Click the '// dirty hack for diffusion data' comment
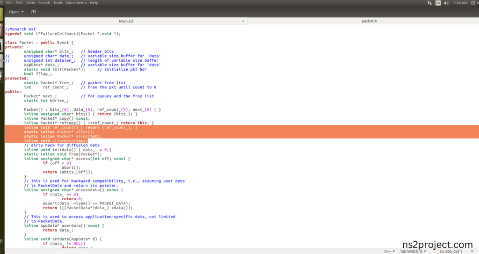The image size is (479, 254). pyautogui.click(x=62, y=145)
